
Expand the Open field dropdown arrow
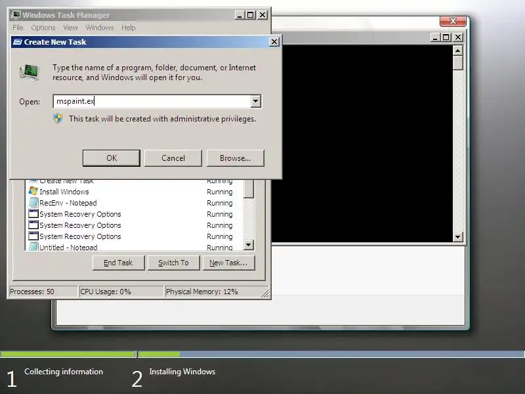tap(256, 101)
